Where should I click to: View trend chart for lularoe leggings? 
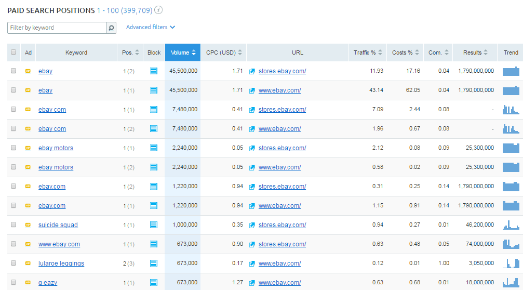[x=511, y=263]
